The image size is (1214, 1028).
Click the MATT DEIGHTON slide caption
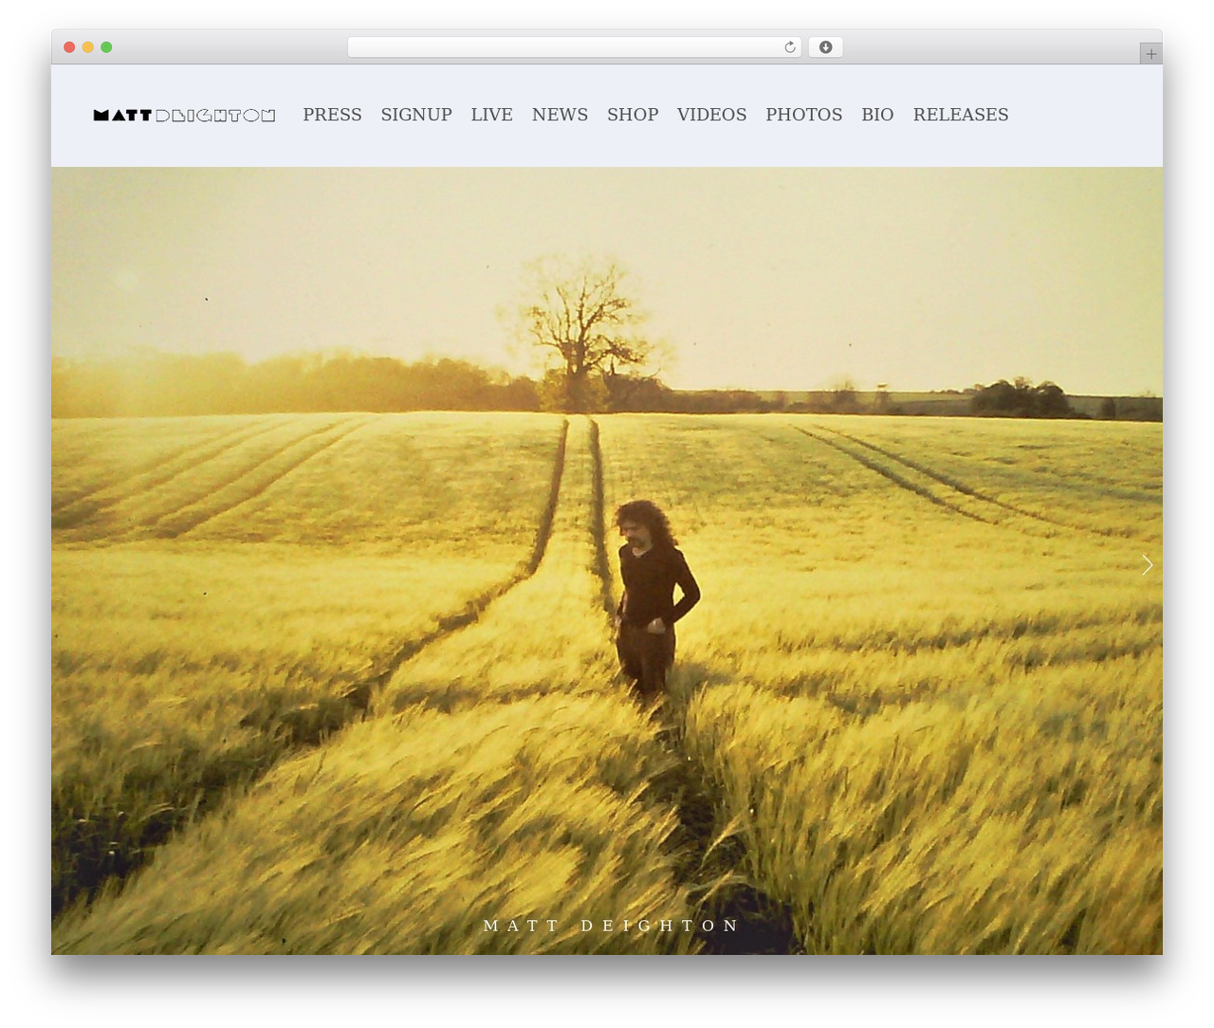tap(612, 926)
